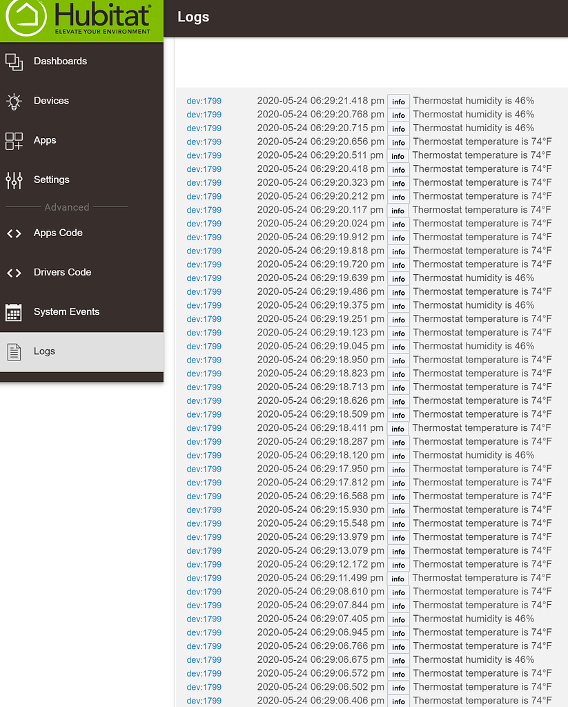Viewport: 568px width, 707px height.
Task: Follow dev:1799 on the 06:29:08.610 pm row
Action: click(204, 592)
